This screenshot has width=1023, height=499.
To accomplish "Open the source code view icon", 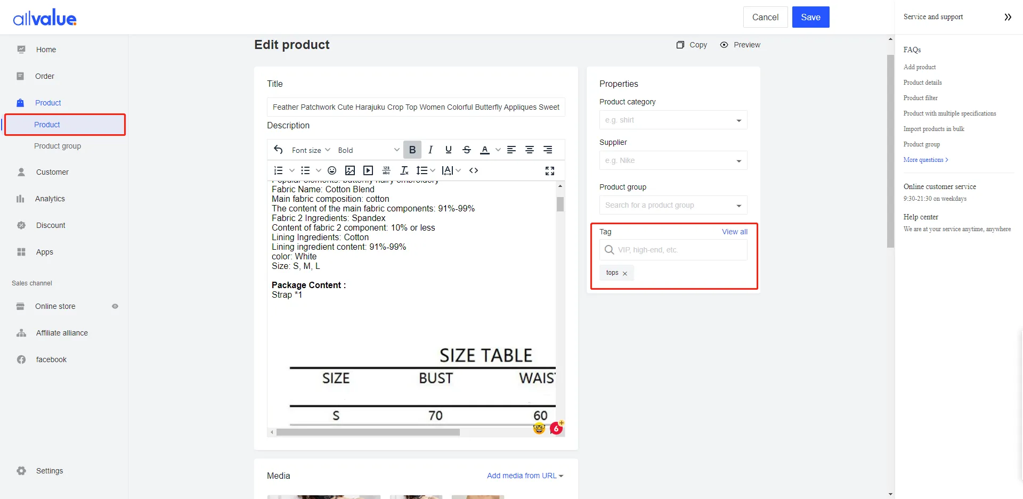I will pos(474,170).
